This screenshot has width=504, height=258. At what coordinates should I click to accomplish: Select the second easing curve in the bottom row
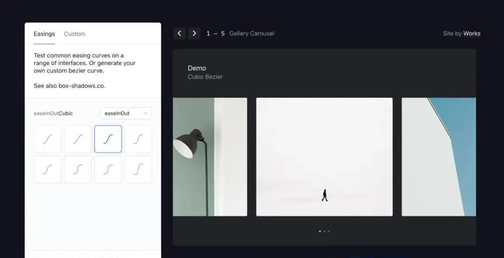[x=78, y=169]
